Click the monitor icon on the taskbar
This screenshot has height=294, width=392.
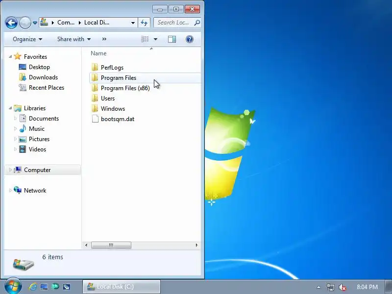[44, 287]
